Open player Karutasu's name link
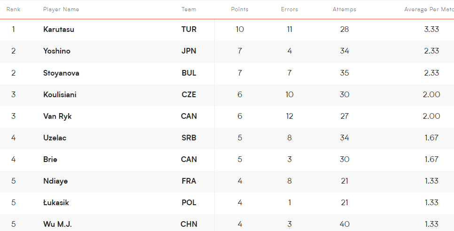This screenshot has height=231, width=454. coord(58,30)
